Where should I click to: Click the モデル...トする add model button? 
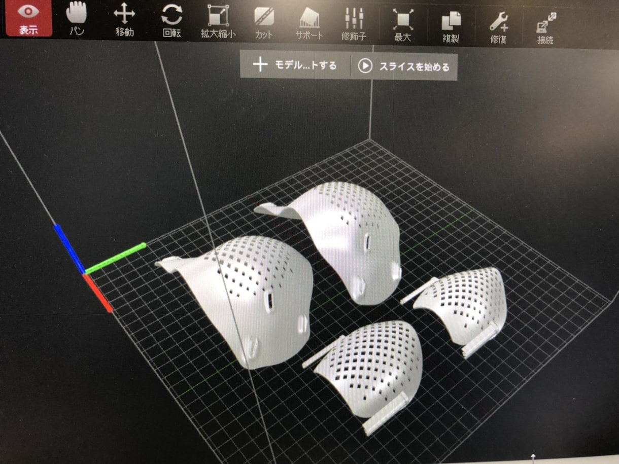point(295,65)
